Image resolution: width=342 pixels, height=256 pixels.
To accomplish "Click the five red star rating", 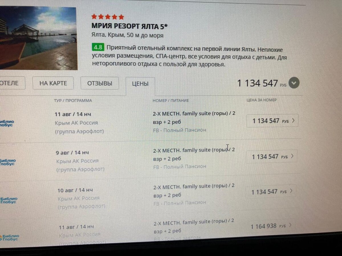I will 108,17.
